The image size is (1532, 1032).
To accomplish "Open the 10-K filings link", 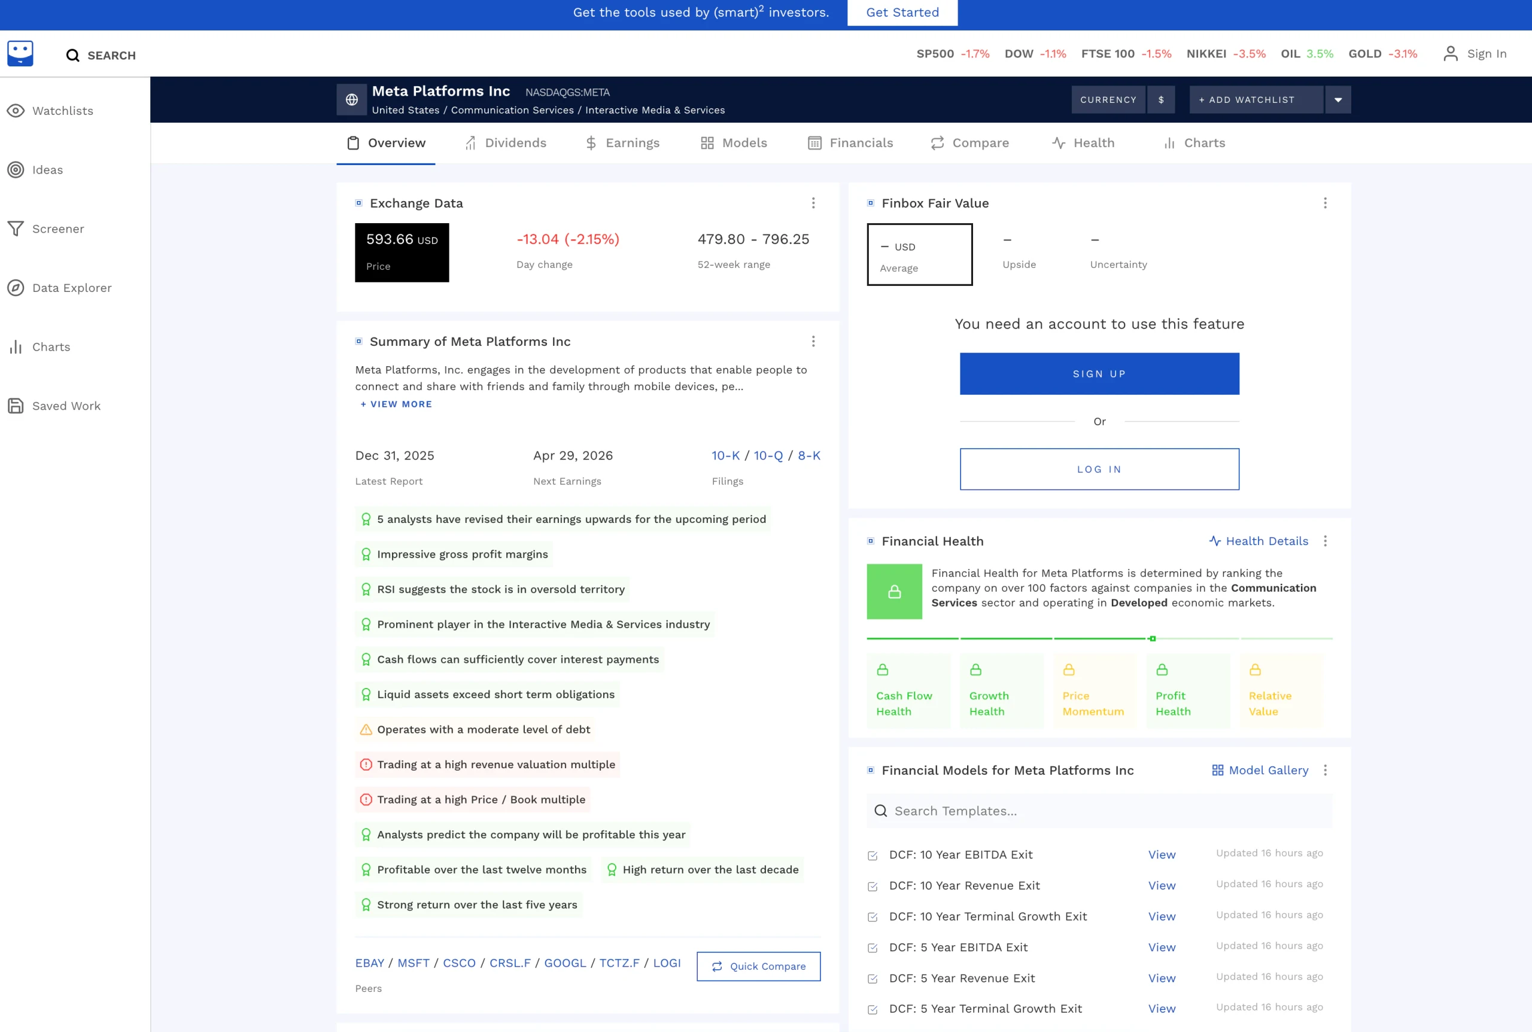I will [x=725, y=455].
